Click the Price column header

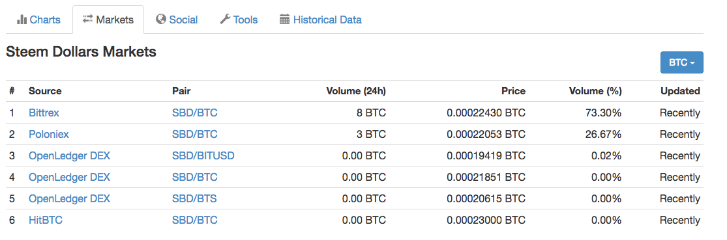tap(513, 91)
